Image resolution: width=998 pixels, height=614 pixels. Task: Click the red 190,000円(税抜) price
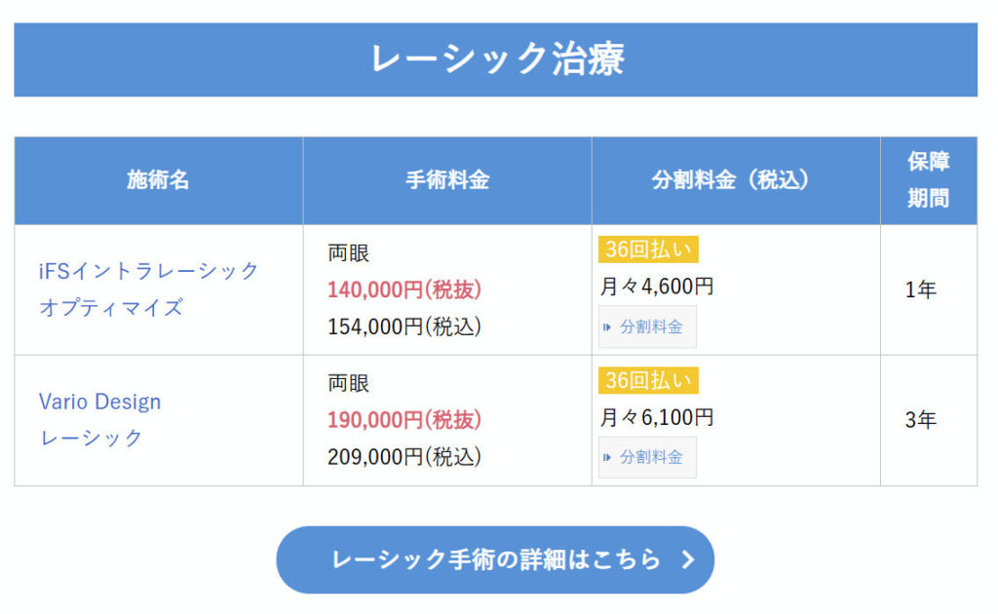[404, 420]
